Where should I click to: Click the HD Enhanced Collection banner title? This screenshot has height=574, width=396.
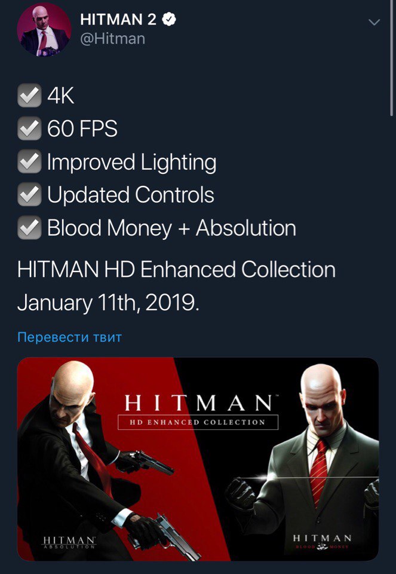(x=198, y=411)
